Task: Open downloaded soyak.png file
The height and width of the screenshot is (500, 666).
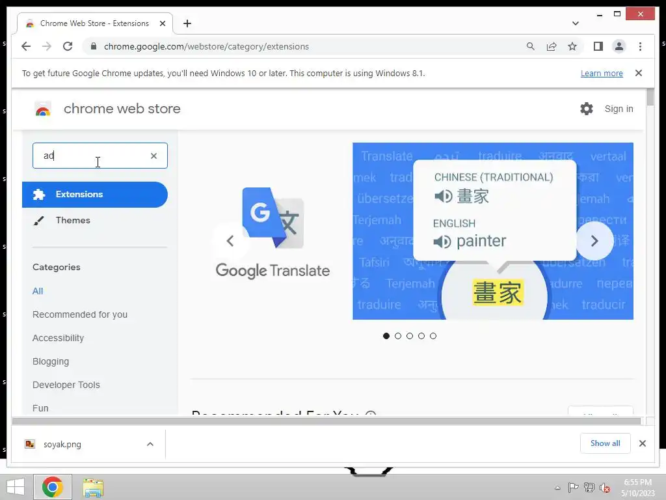Action: click(x=62, y=444)
